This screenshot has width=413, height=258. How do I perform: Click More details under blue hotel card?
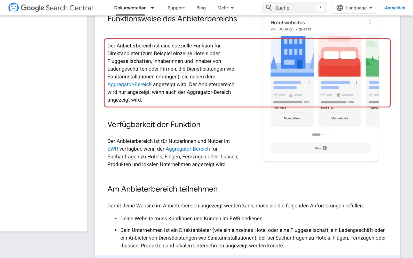point(292,118)
